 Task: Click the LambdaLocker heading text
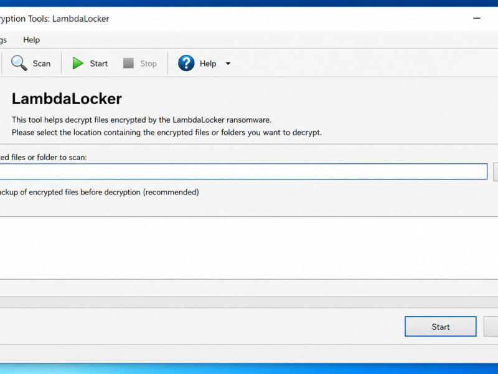pyautogui.click(x=67, y=98)
